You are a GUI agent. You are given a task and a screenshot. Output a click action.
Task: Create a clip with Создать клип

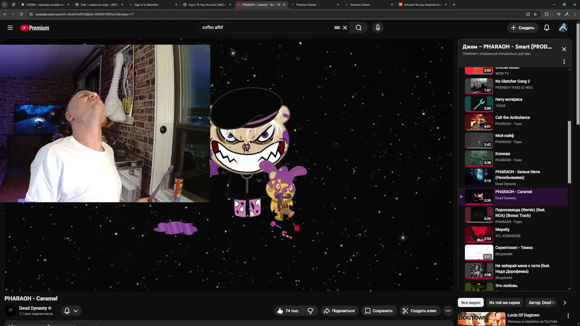420,311
